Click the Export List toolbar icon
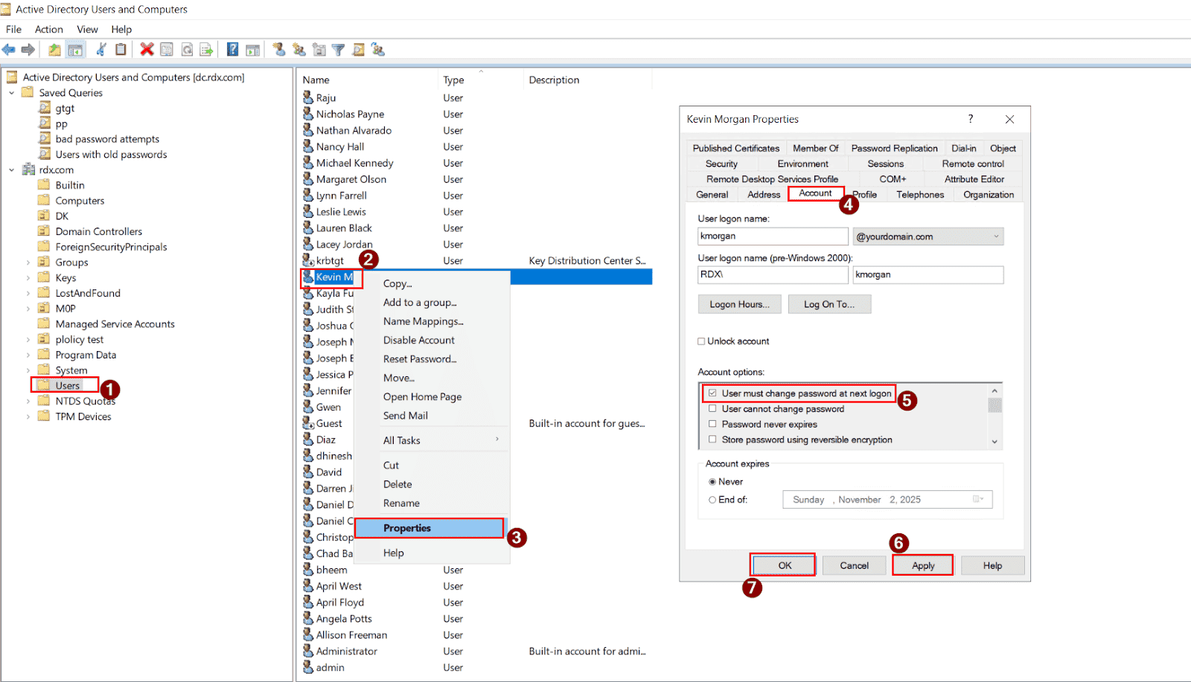 [x=206, y=49]
